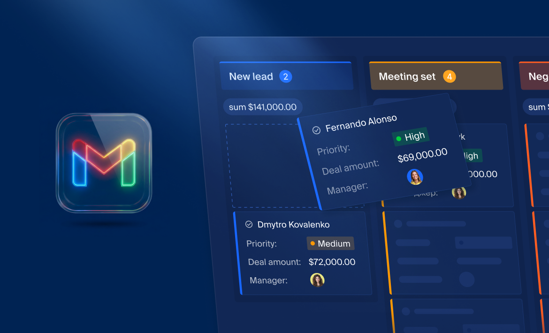The image size is (549, 333).
Task: Select manager avatar on the partially hidden card
Action: 458,192
